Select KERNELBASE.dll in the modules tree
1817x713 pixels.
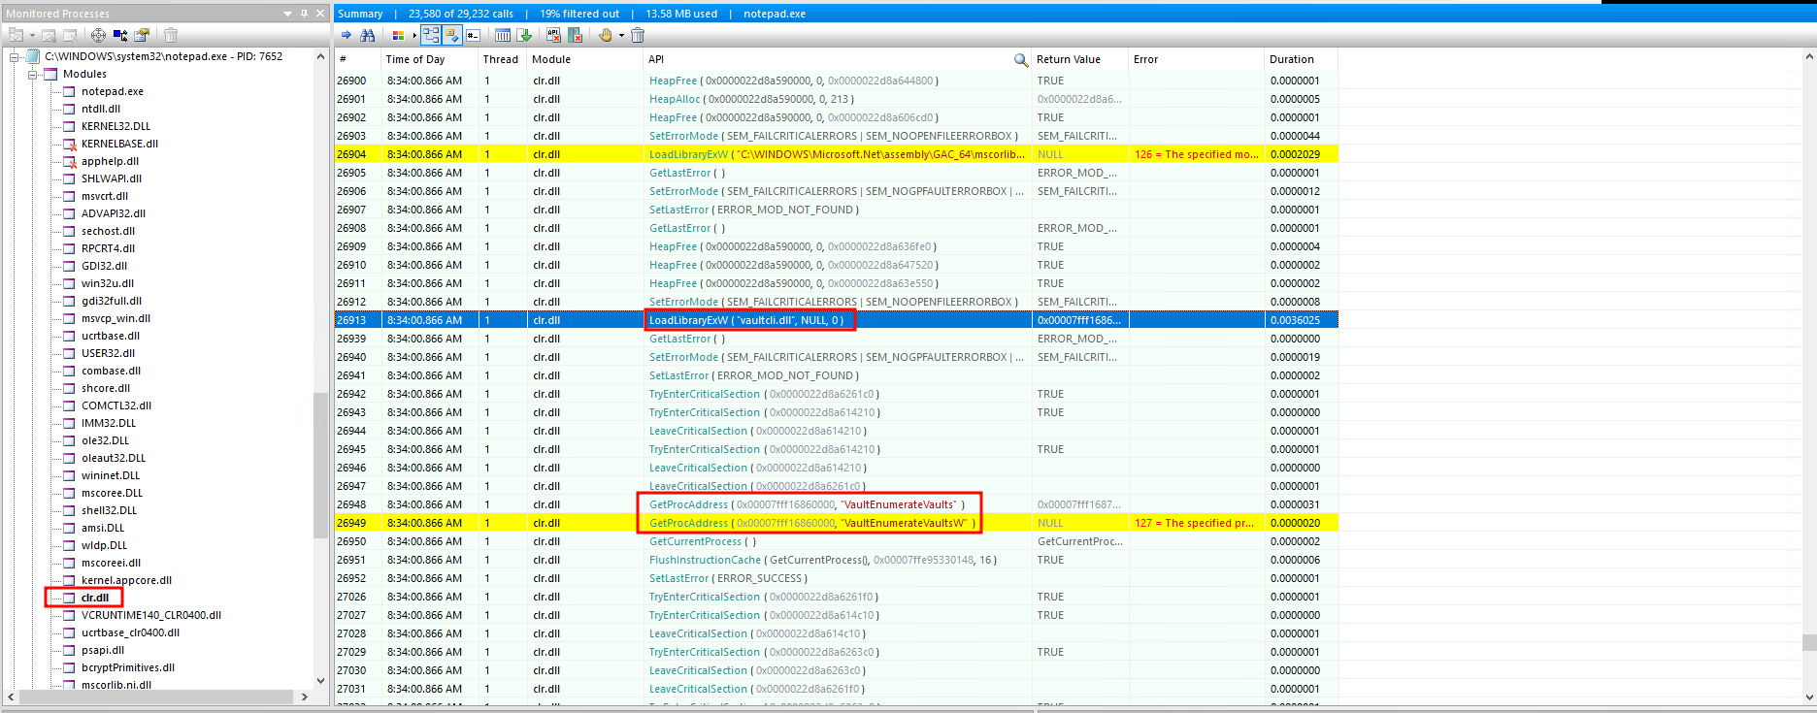coord(119,144)
